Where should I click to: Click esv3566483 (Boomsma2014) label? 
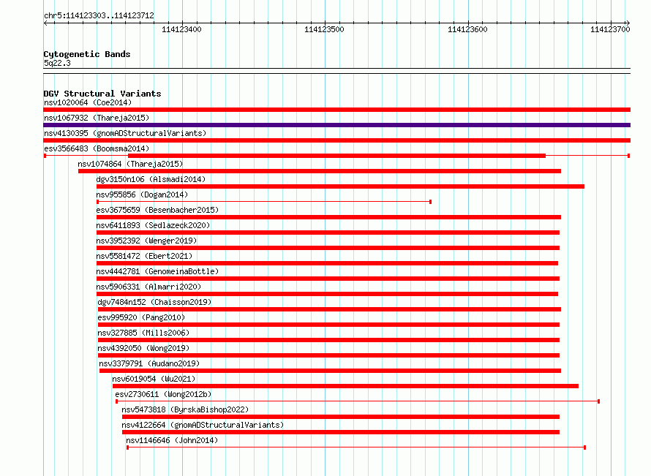tap(97, 148)
